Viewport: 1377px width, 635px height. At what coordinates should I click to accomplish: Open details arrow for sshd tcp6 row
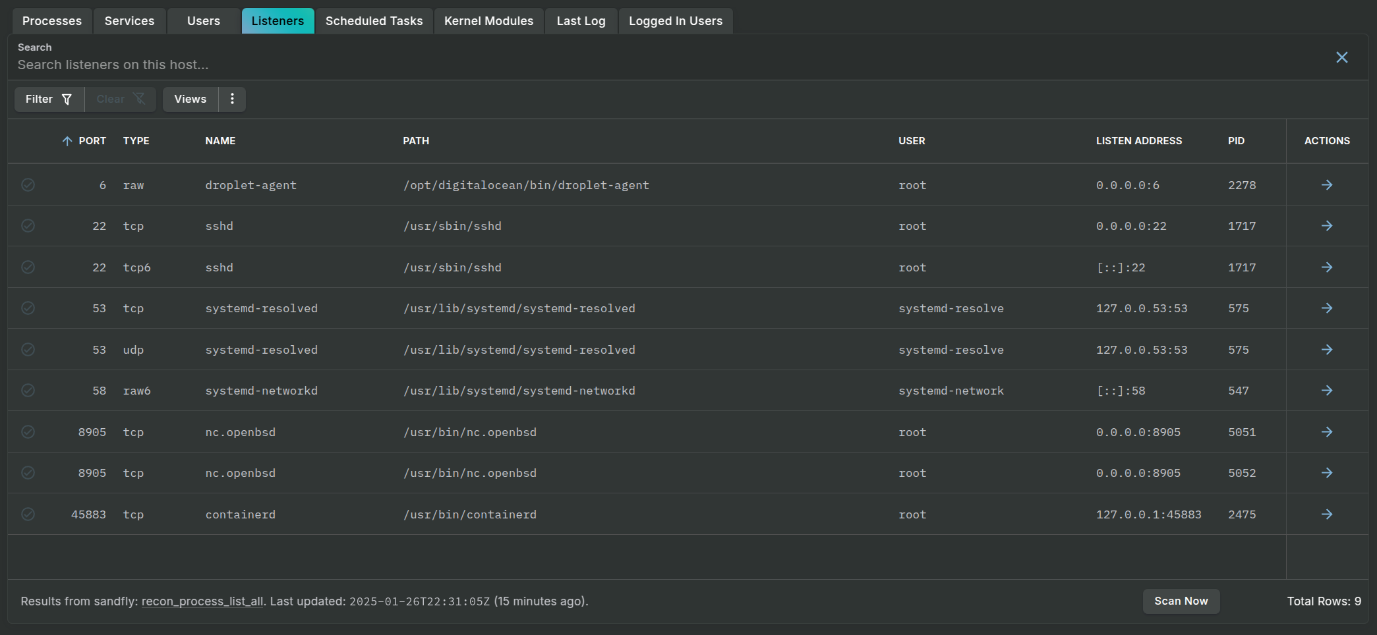1327,267
